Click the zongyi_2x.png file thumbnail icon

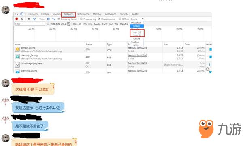point(17,49)
